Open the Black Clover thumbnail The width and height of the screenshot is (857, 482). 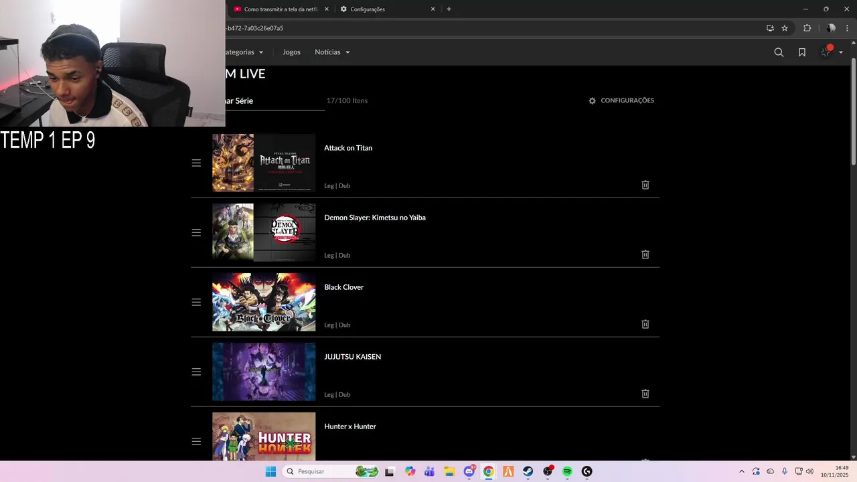click(x=264, y=302)
